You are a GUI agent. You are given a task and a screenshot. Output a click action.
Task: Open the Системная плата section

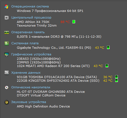(x=25, y=43)
